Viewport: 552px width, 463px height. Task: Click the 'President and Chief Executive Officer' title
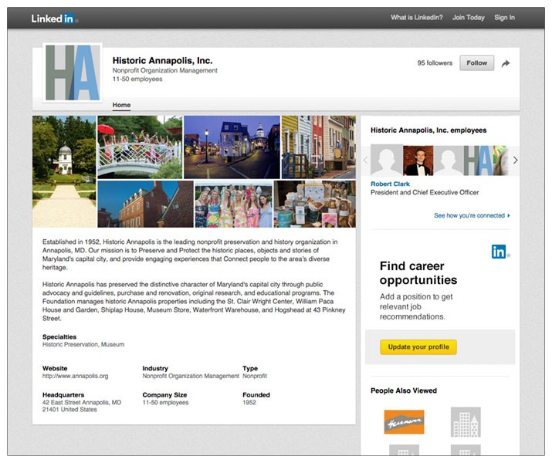[425, 192]
